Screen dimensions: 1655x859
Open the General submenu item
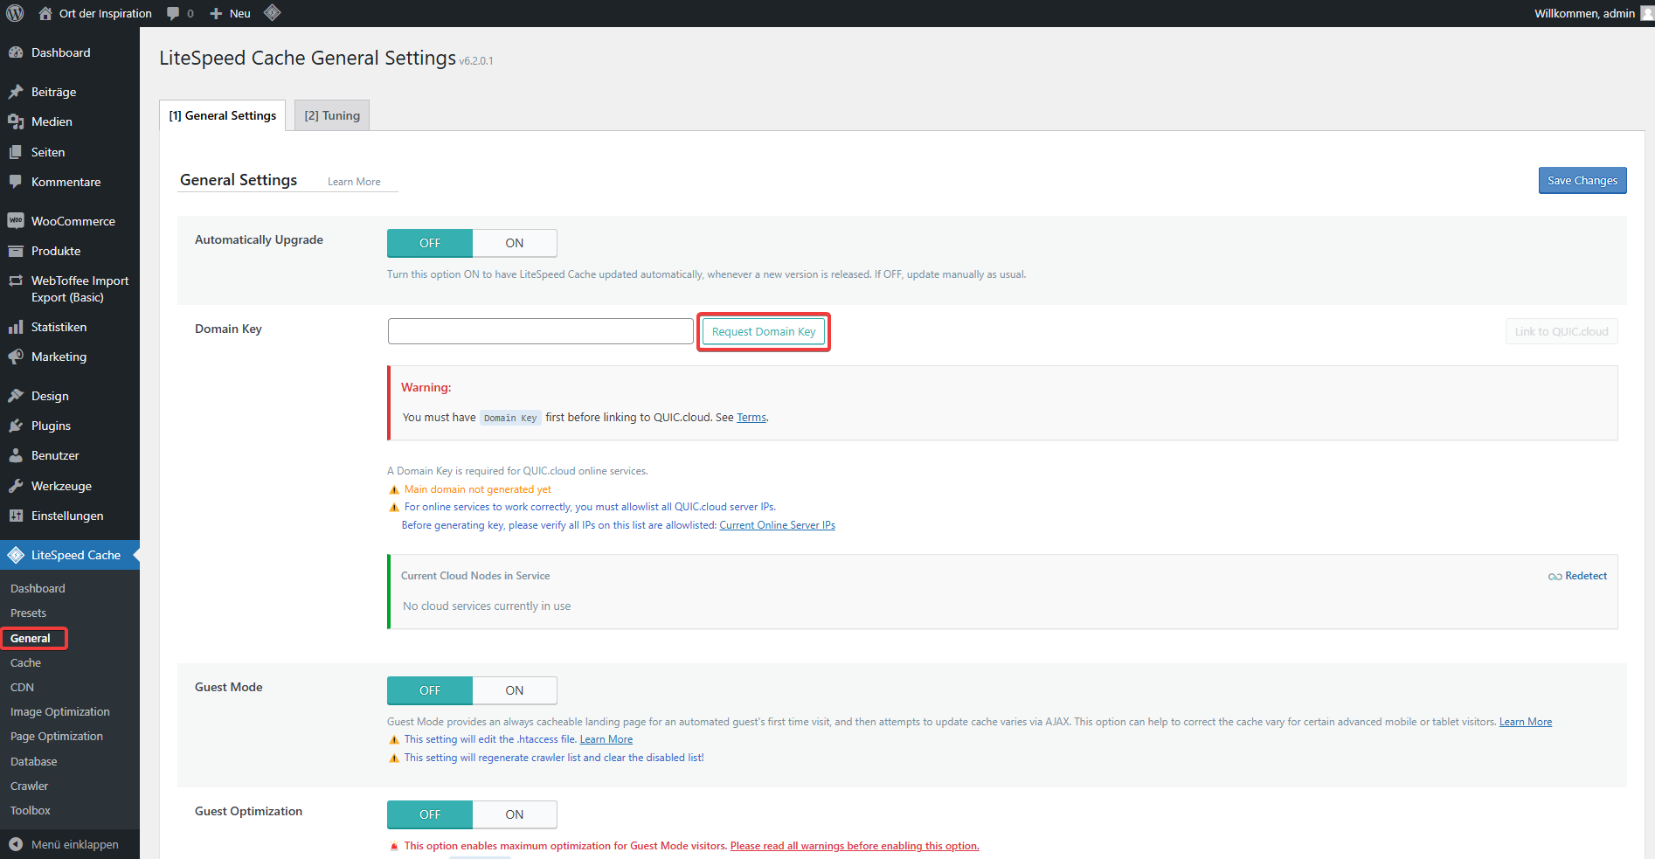click(x=31, y=638)
